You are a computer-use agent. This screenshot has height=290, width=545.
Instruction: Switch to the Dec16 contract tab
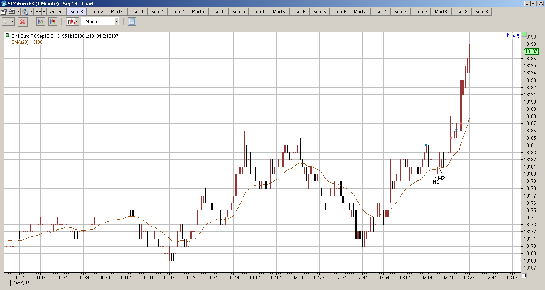tap(340, 12)
